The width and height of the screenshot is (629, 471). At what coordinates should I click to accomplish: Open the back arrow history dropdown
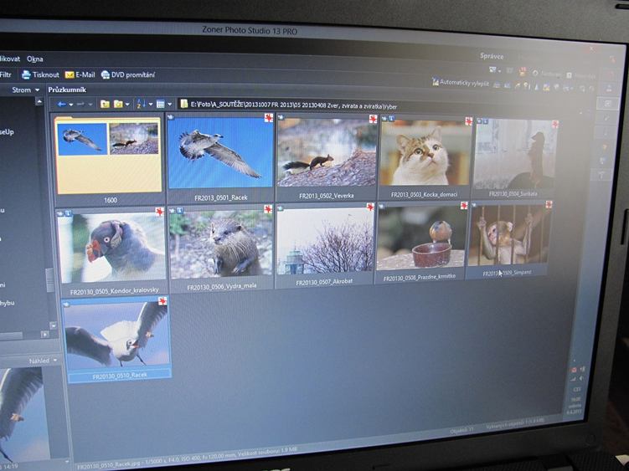tap(71, 105)
